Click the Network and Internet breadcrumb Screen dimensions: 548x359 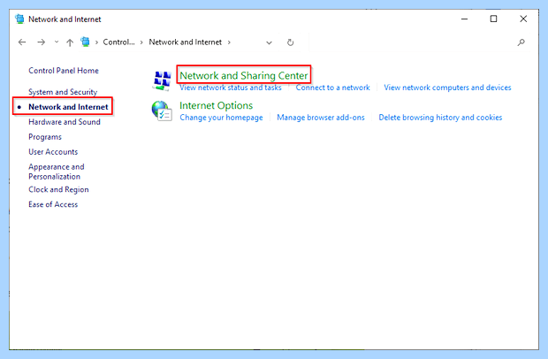186,42
